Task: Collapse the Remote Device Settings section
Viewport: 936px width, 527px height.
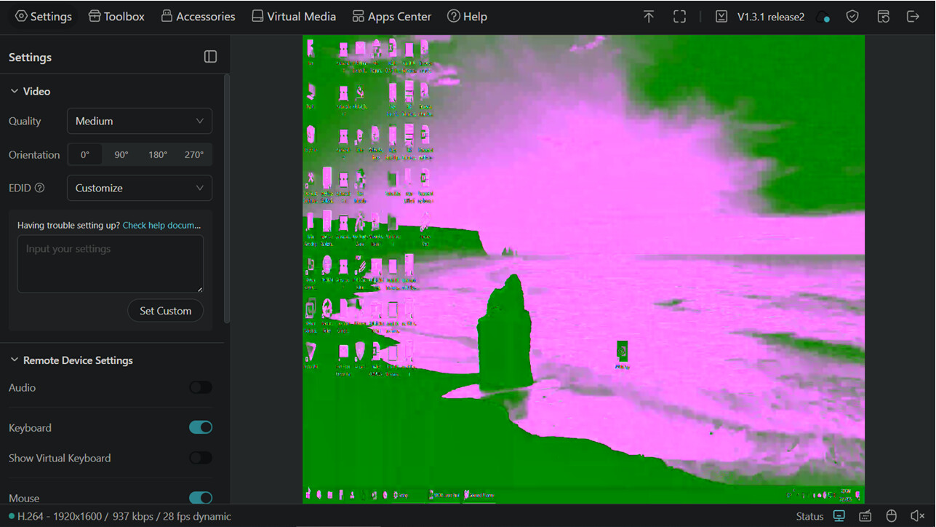Action: click(71, 360)
